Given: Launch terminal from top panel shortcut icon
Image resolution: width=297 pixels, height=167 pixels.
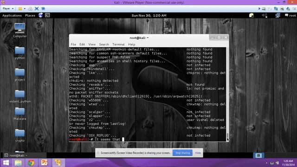Looking at the screenshot, I should point(47,15).
